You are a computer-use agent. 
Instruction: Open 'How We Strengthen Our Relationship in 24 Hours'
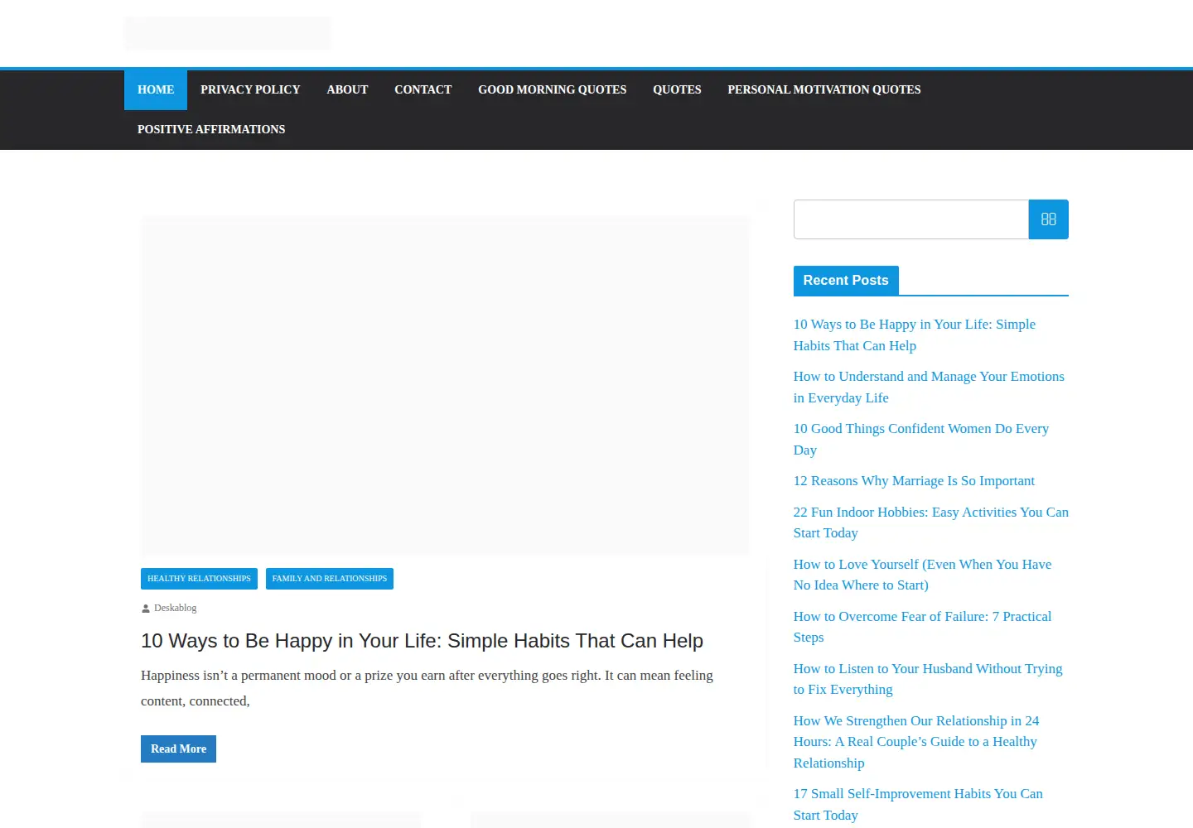point(916,742)
